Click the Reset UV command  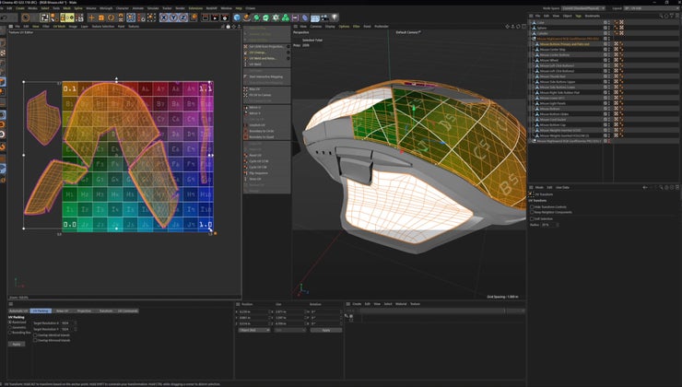[255, 155]
